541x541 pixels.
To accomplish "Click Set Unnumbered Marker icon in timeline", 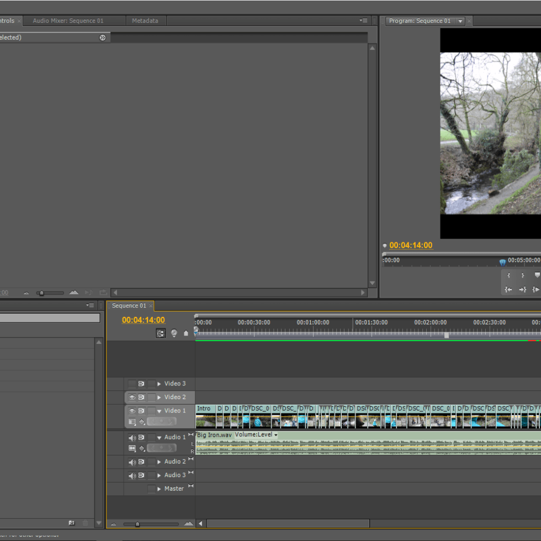I will point(186,333).
